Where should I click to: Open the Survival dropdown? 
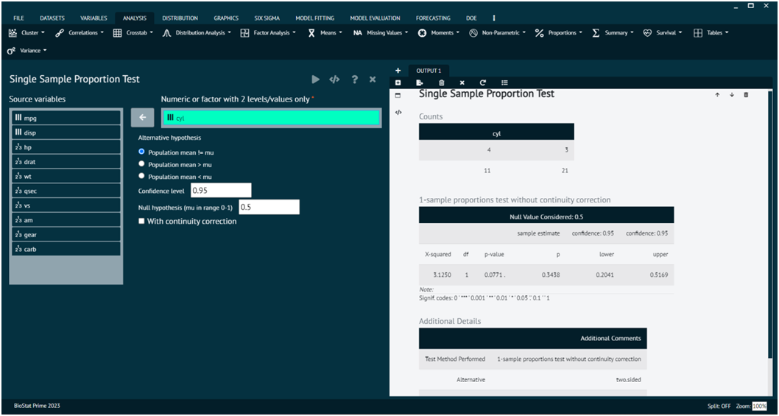point(662,33)
